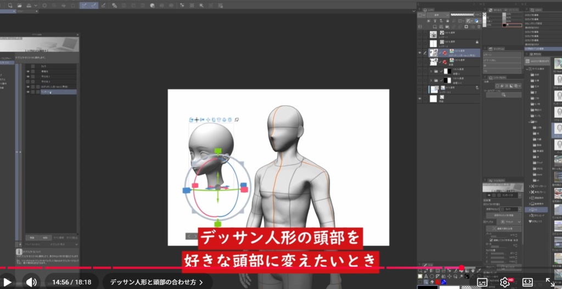Click the previous arrow on the object launcher below canvas

(189, 236)
